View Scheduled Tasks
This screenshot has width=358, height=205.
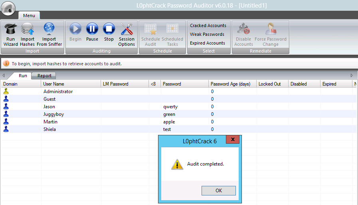pos(172,35)
